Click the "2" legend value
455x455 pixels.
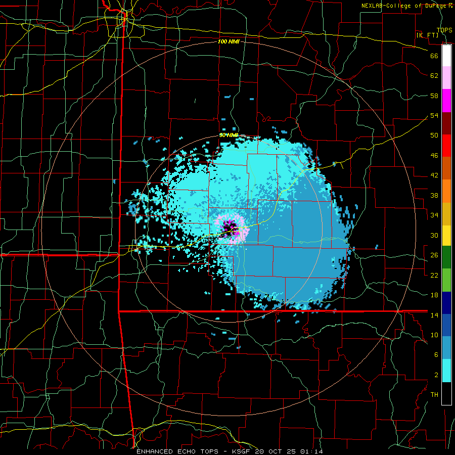coord(436,375)
